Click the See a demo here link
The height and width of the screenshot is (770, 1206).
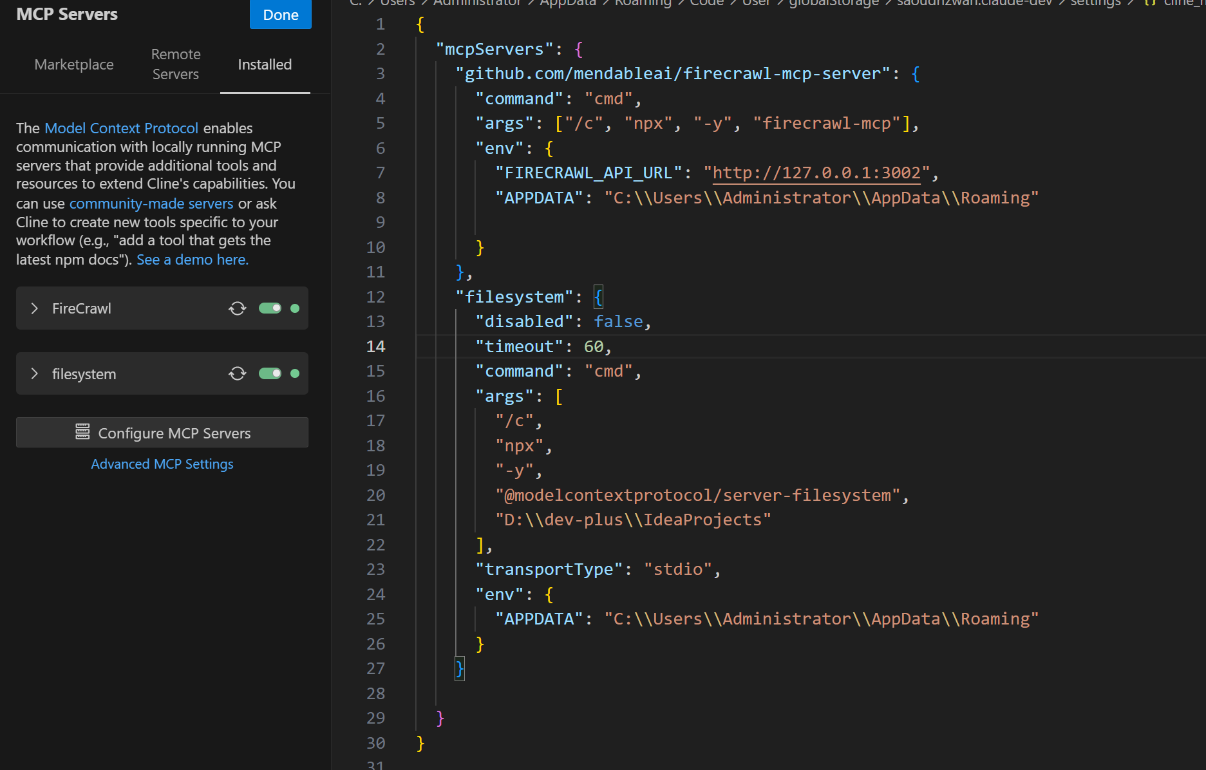[x=193, y=259]
